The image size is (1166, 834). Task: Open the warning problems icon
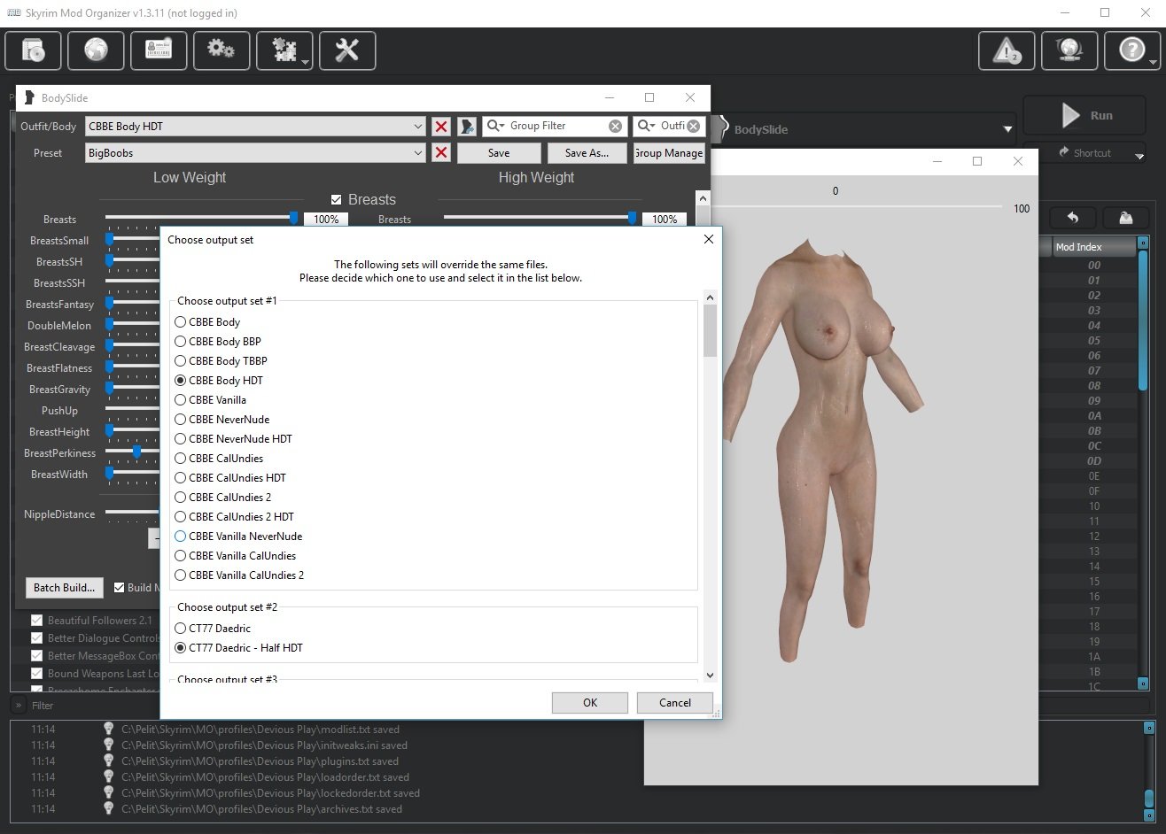1007,50
